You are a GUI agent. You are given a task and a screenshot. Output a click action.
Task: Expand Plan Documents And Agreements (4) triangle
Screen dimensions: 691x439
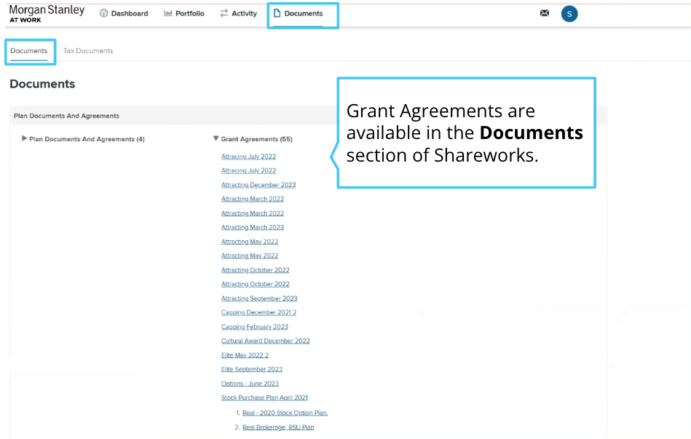coord(24,138)
